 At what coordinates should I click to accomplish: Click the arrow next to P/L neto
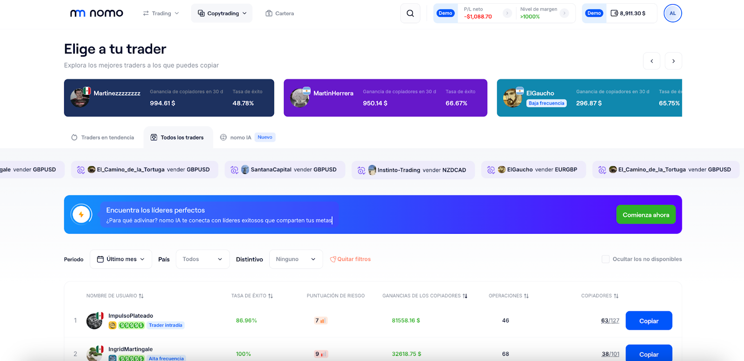click(507, 13)
